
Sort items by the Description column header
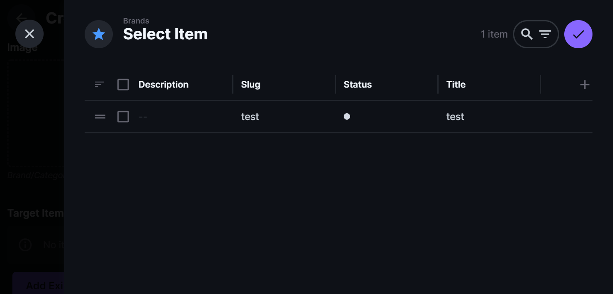[163, 84]
